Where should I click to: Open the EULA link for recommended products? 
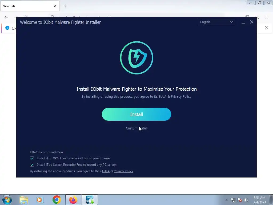click(x=106, y=171)
